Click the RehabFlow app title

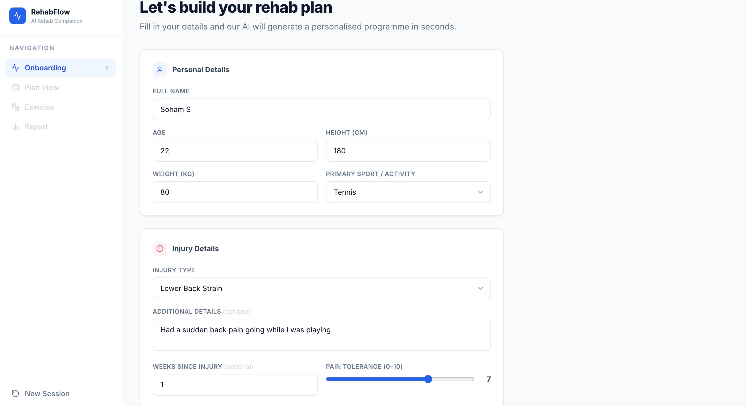click(x=50, y=12)
